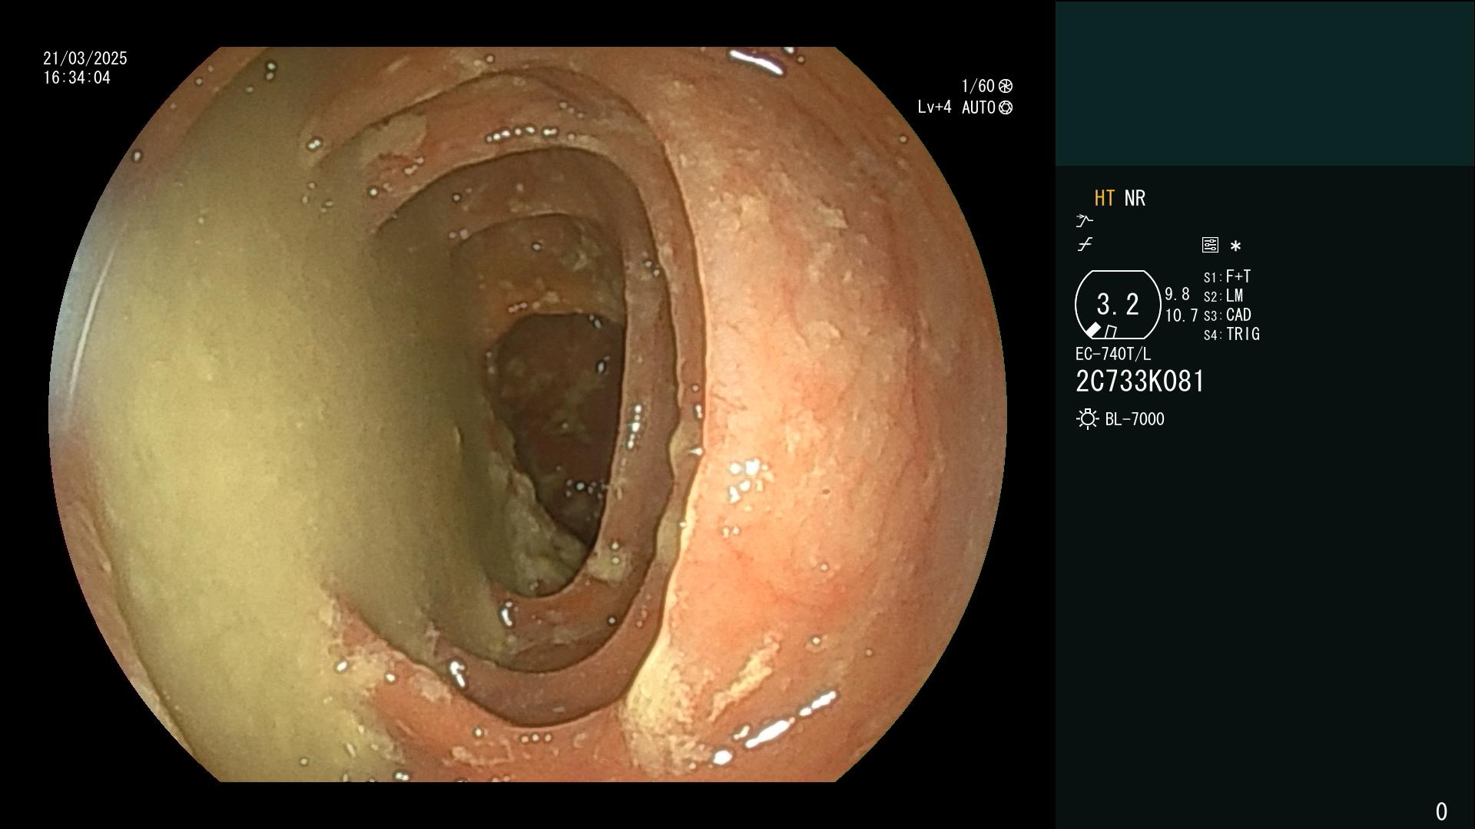Click the upper tone curve icon below HT
1475x829 pixels.
[x=1084, y=221]
